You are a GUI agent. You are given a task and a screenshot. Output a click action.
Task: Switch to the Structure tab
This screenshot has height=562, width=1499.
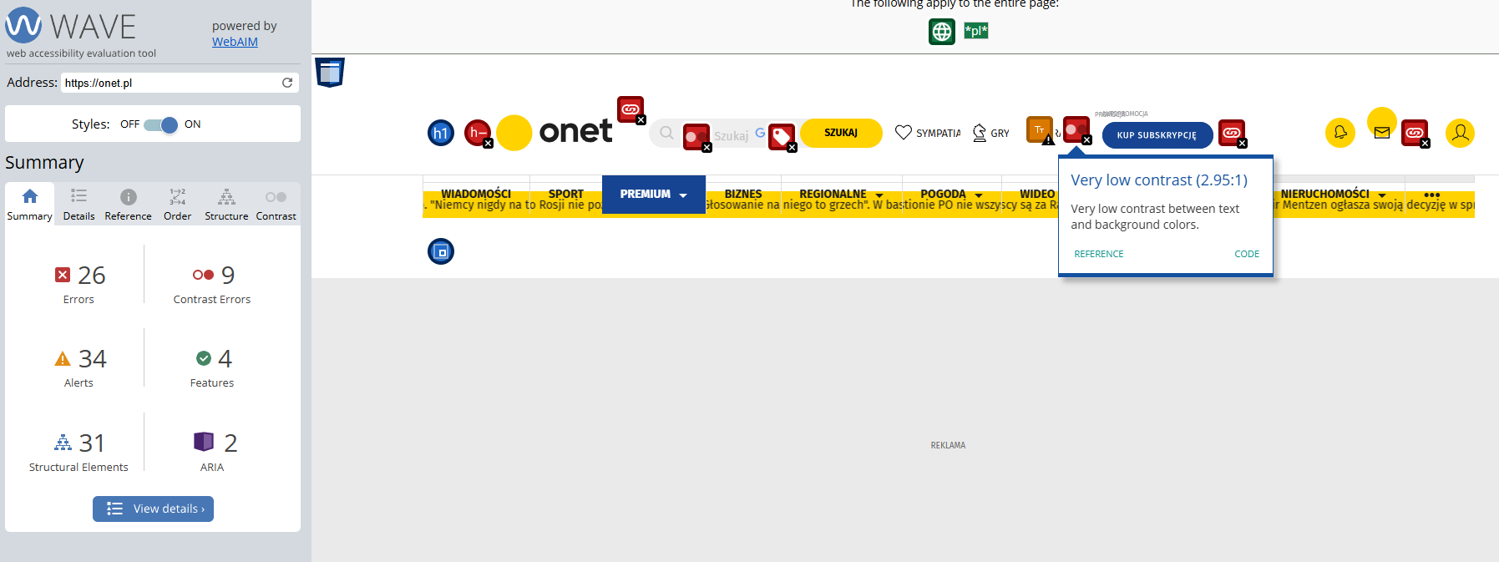point(226,205)
